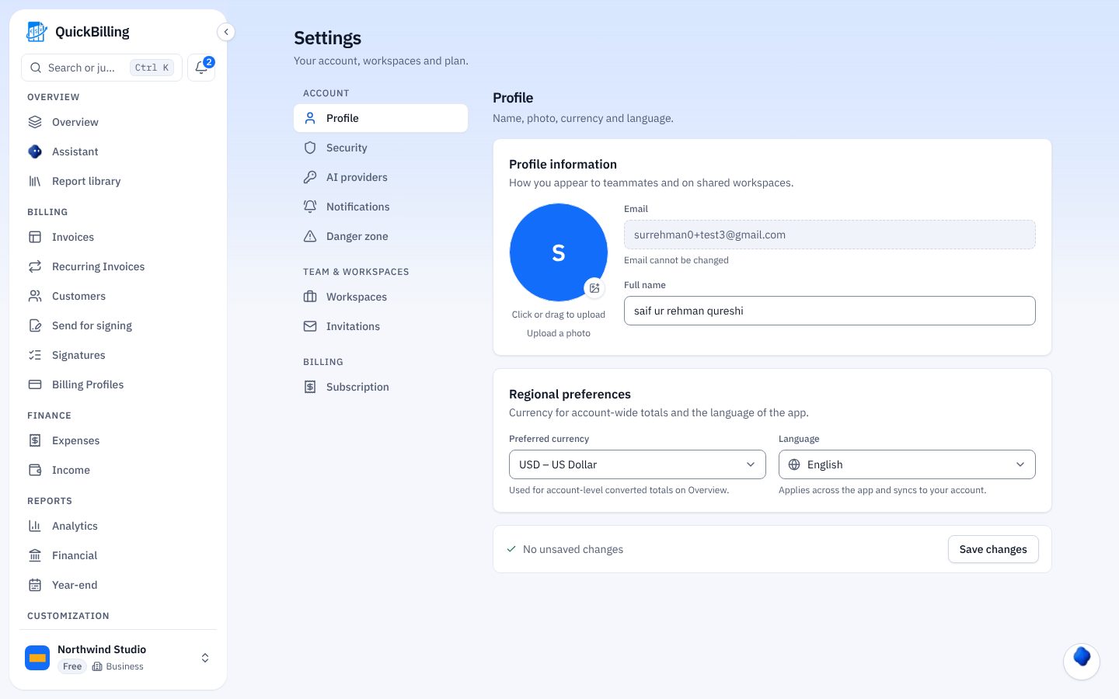
Task: Click the Assistant icon in sidebar
Action: (x=35, y=151)
